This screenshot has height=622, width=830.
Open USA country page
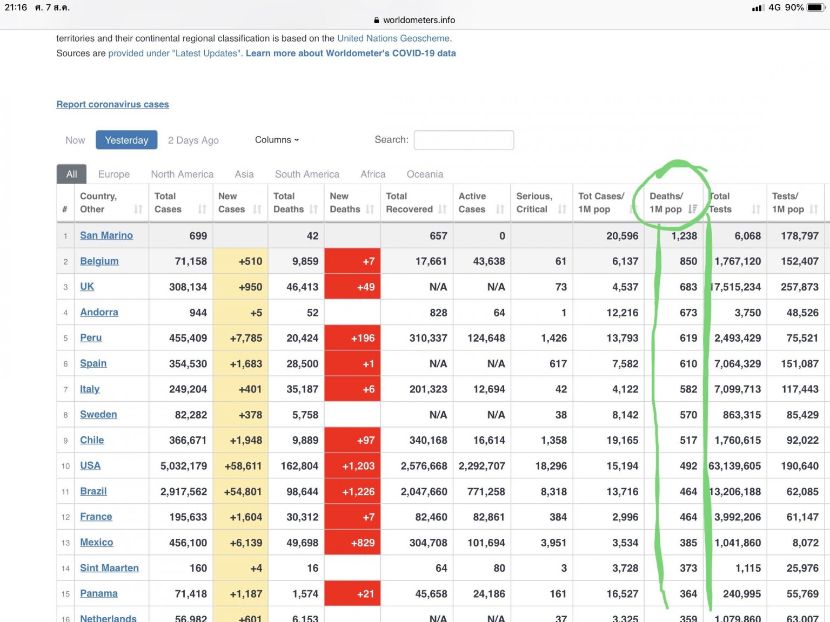90,465
